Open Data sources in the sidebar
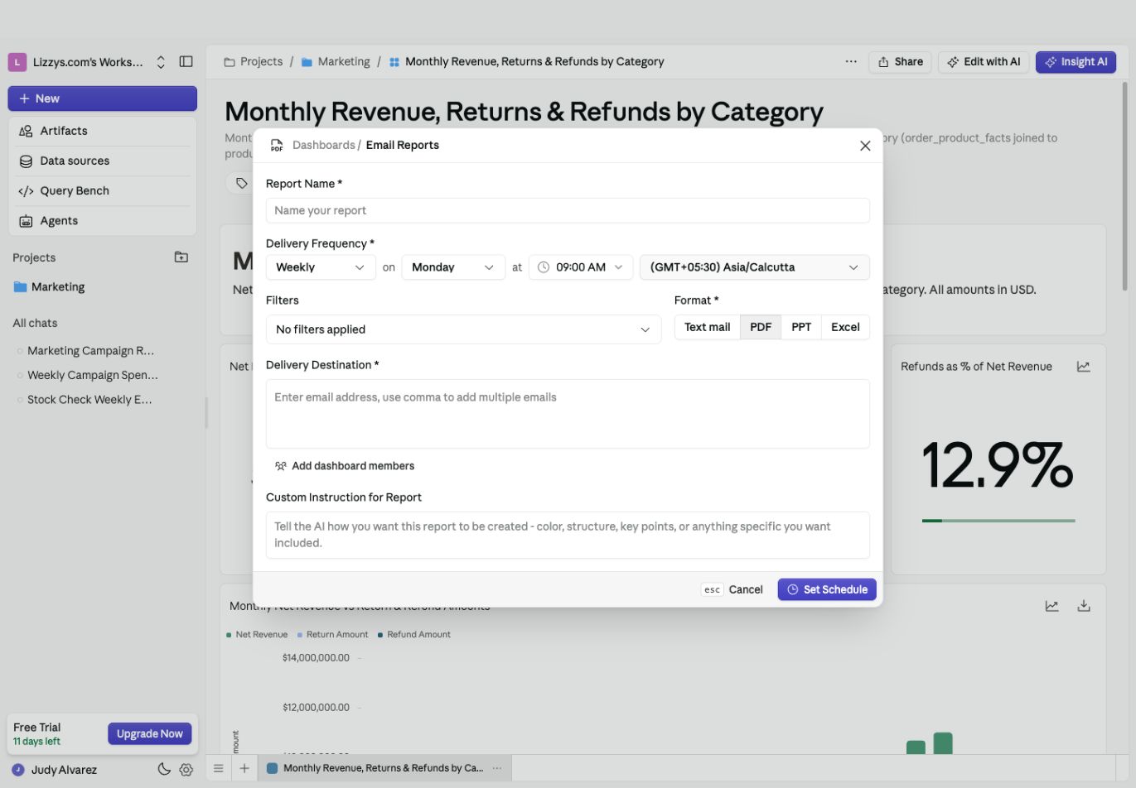 103,161
